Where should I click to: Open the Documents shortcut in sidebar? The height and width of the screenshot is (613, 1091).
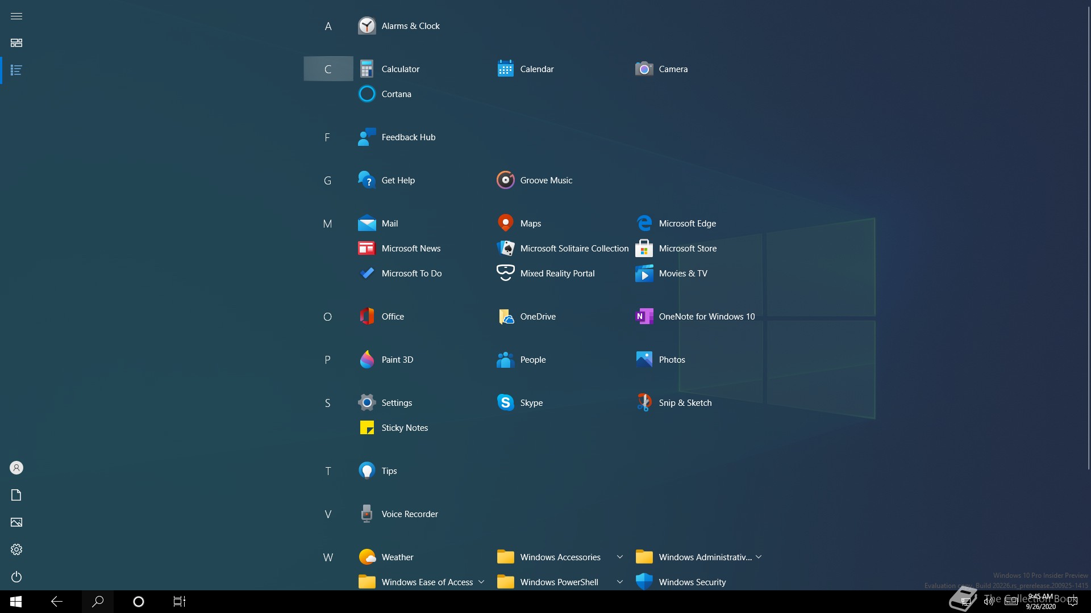pyautogui.click(x=16, y=495)
